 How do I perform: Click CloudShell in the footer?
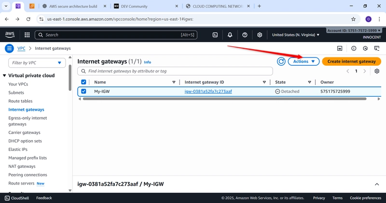pos(17,198)
